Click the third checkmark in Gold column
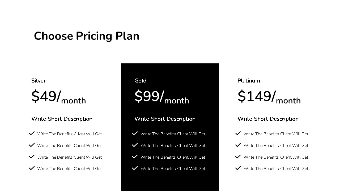Viewport: 340px width, 191px height. pos(135,157)
